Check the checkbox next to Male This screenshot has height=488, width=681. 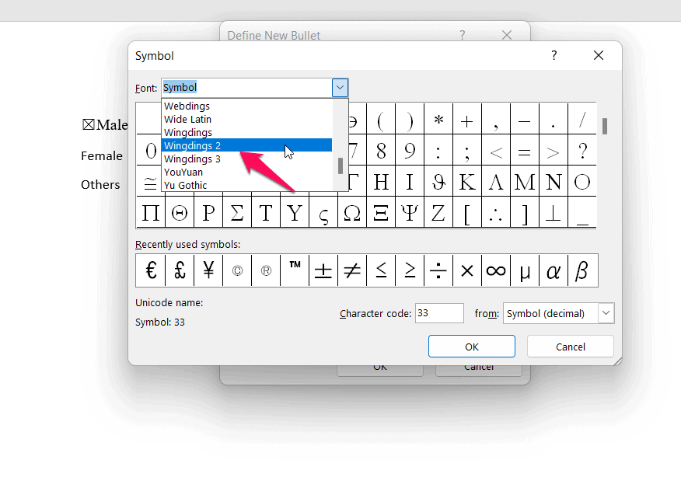coord(88,125)
